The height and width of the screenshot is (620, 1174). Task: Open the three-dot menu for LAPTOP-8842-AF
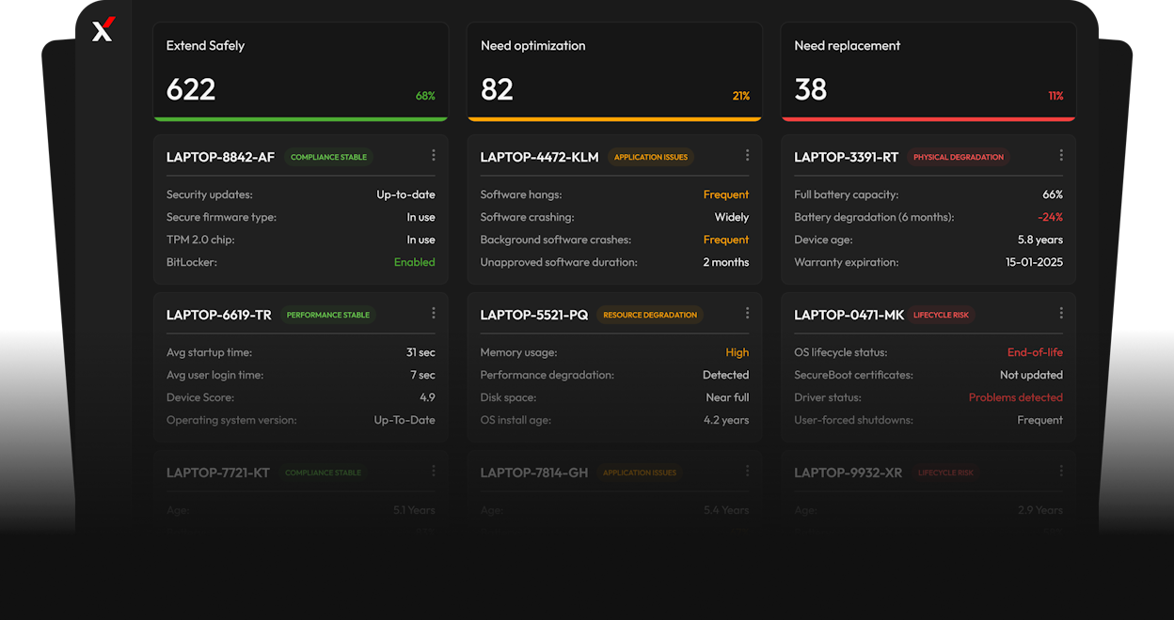point(434,156)
